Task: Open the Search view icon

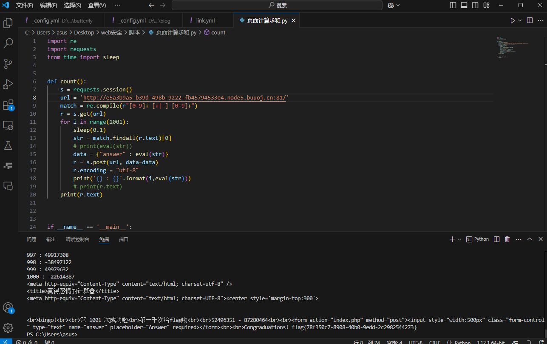Action: [8, 43]
